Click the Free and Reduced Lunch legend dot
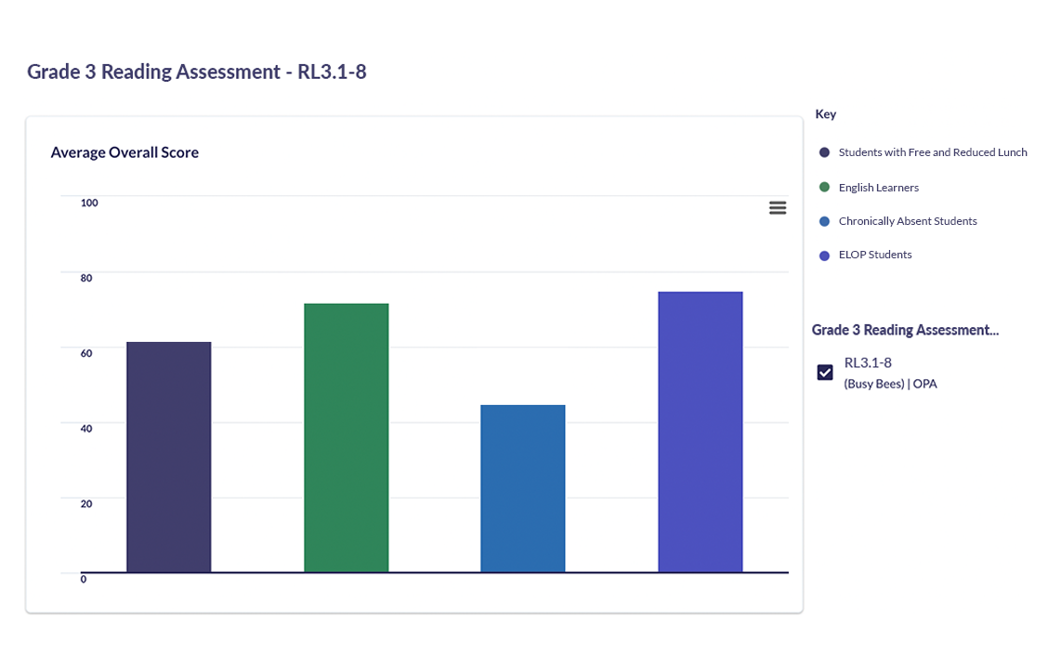The height and width of the screenshot is (669, 1048). click(824, 152)
